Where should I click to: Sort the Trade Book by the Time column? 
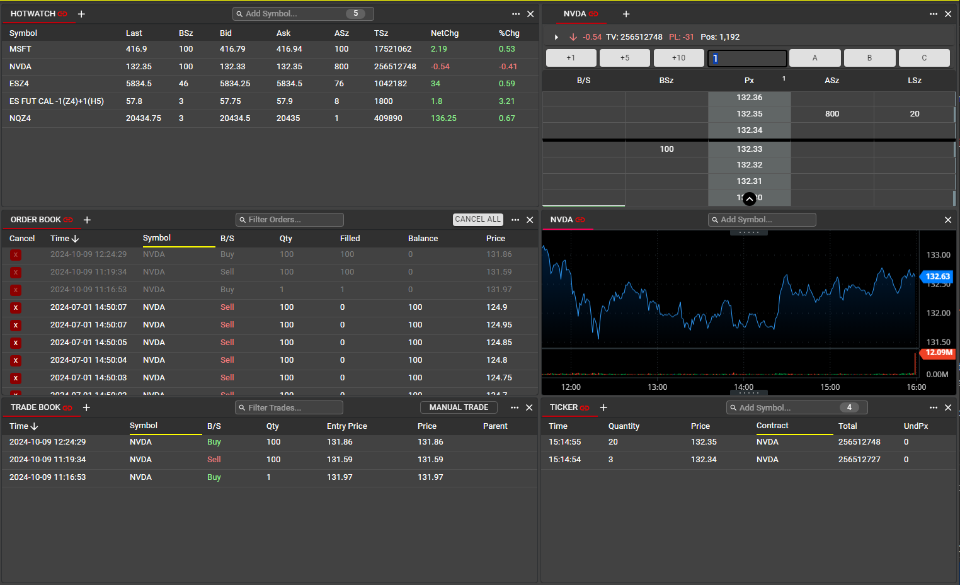click(x=23, y=426)
